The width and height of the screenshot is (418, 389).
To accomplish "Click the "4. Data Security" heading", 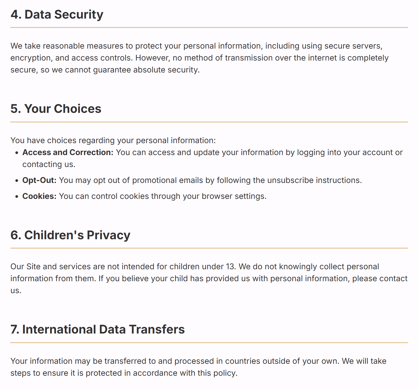I will pyautogui.click(x=57, y=15).
